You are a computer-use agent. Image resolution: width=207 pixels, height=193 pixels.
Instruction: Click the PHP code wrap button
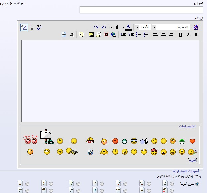pyautogui.click(x=64, y=35)
